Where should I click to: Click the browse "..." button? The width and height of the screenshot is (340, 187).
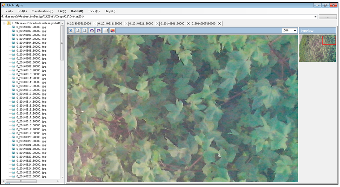click(x=327, y=17)
